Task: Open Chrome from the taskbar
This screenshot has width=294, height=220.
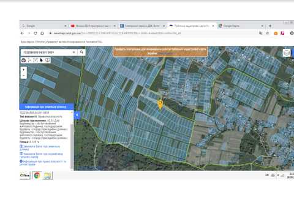Action: coord(37,175)
